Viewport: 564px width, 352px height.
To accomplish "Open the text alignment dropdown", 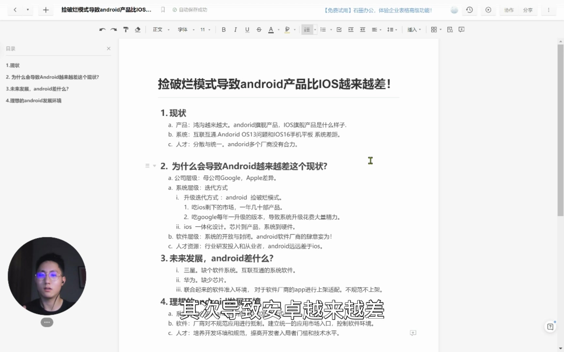I will 376,30.
